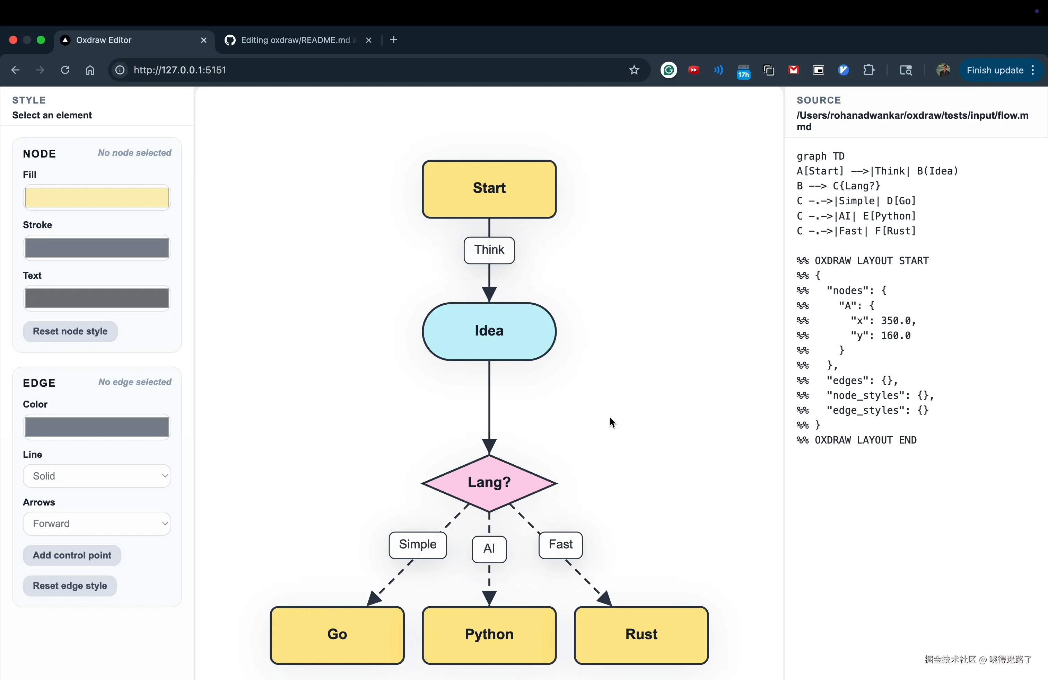
Task: Open the Grammarly extension icon
Action: 669,70
